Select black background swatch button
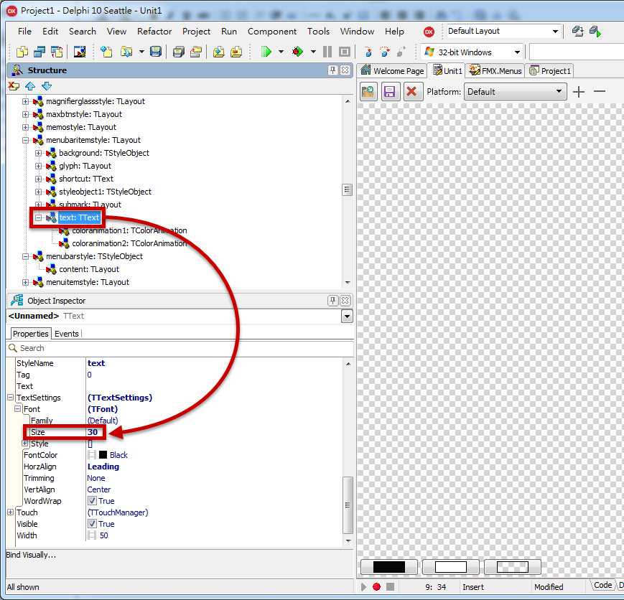Screen dimensions: 624x600 [388, 566]
